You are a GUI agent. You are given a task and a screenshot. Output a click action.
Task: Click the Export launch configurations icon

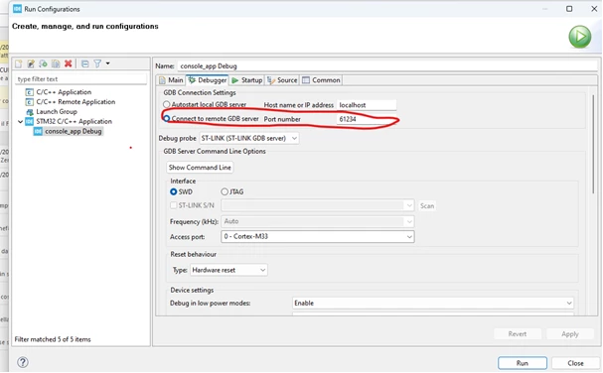click(x=43, y=63)
